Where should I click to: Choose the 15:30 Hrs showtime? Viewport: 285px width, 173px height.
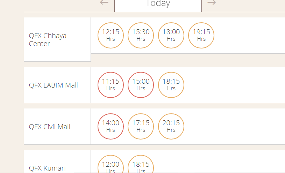coord(141,35)
